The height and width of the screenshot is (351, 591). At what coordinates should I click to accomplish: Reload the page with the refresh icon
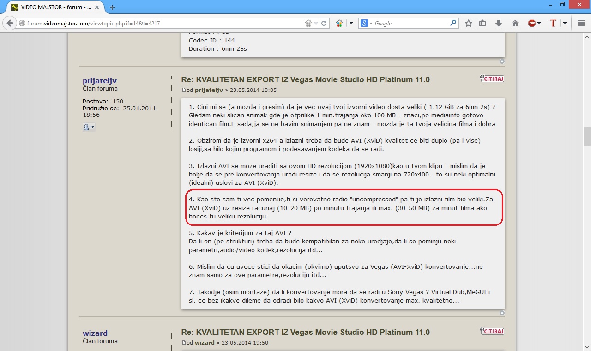pyautogui.click(x=324, y=23)
